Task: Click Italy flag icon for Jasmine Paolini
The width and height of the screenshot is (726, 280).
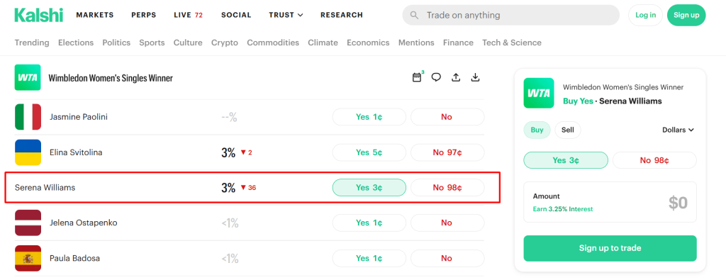Action: coord(28,117)
